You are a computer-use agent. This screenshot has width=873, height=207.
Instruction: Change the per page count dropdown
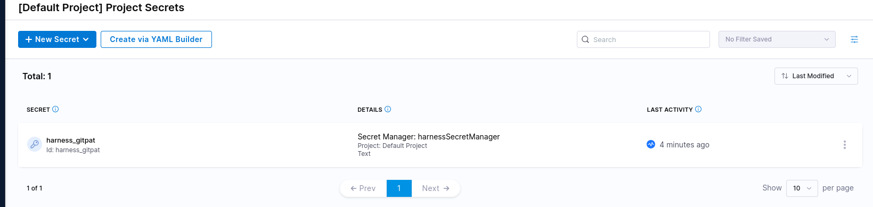pos(802,188)
